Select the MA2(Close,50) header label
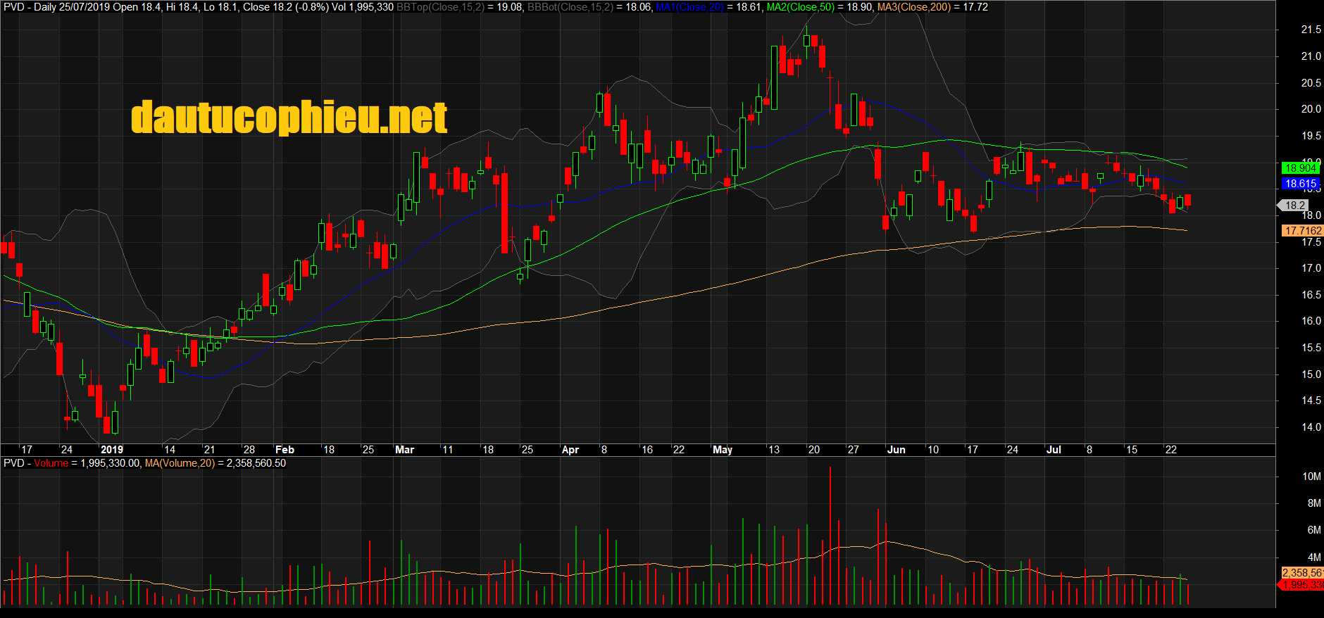 click(x=800, y=7)
